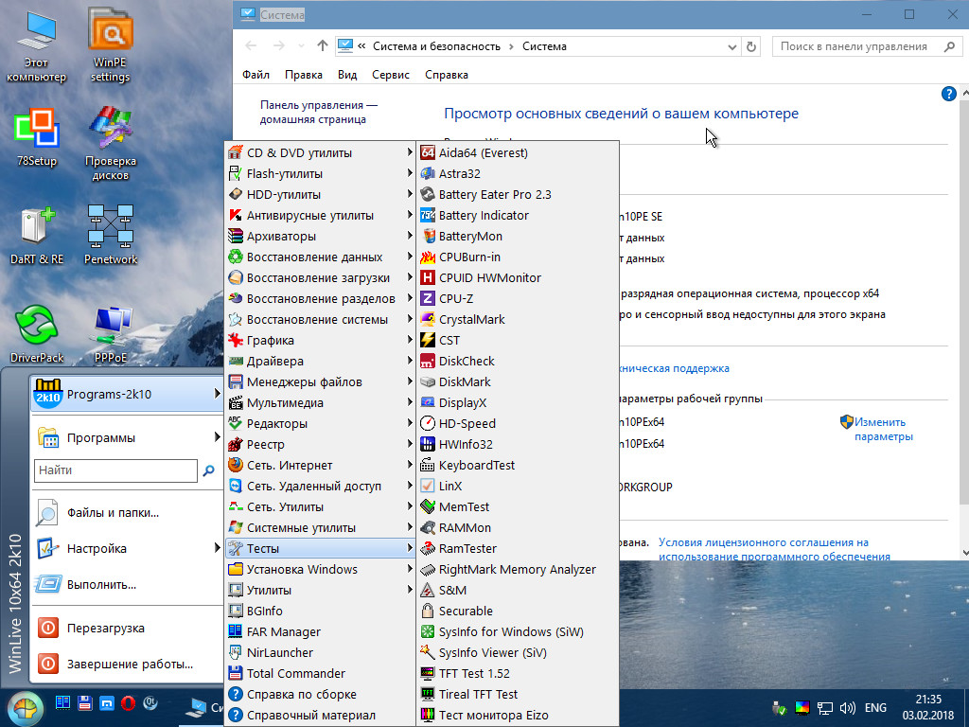The image size is (969, 727).
Task: Click the Найти search field in Start menu
Action: [x=115, y=470]
